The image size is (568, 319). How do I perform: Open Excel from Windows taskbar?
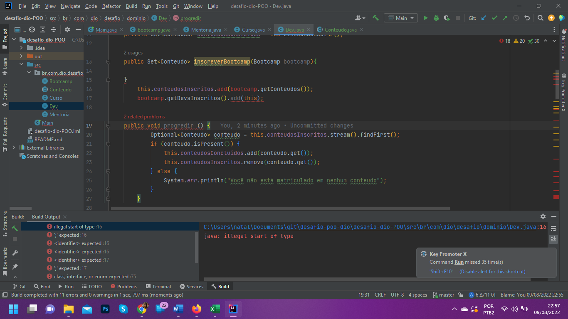click(x=215, y=309)
